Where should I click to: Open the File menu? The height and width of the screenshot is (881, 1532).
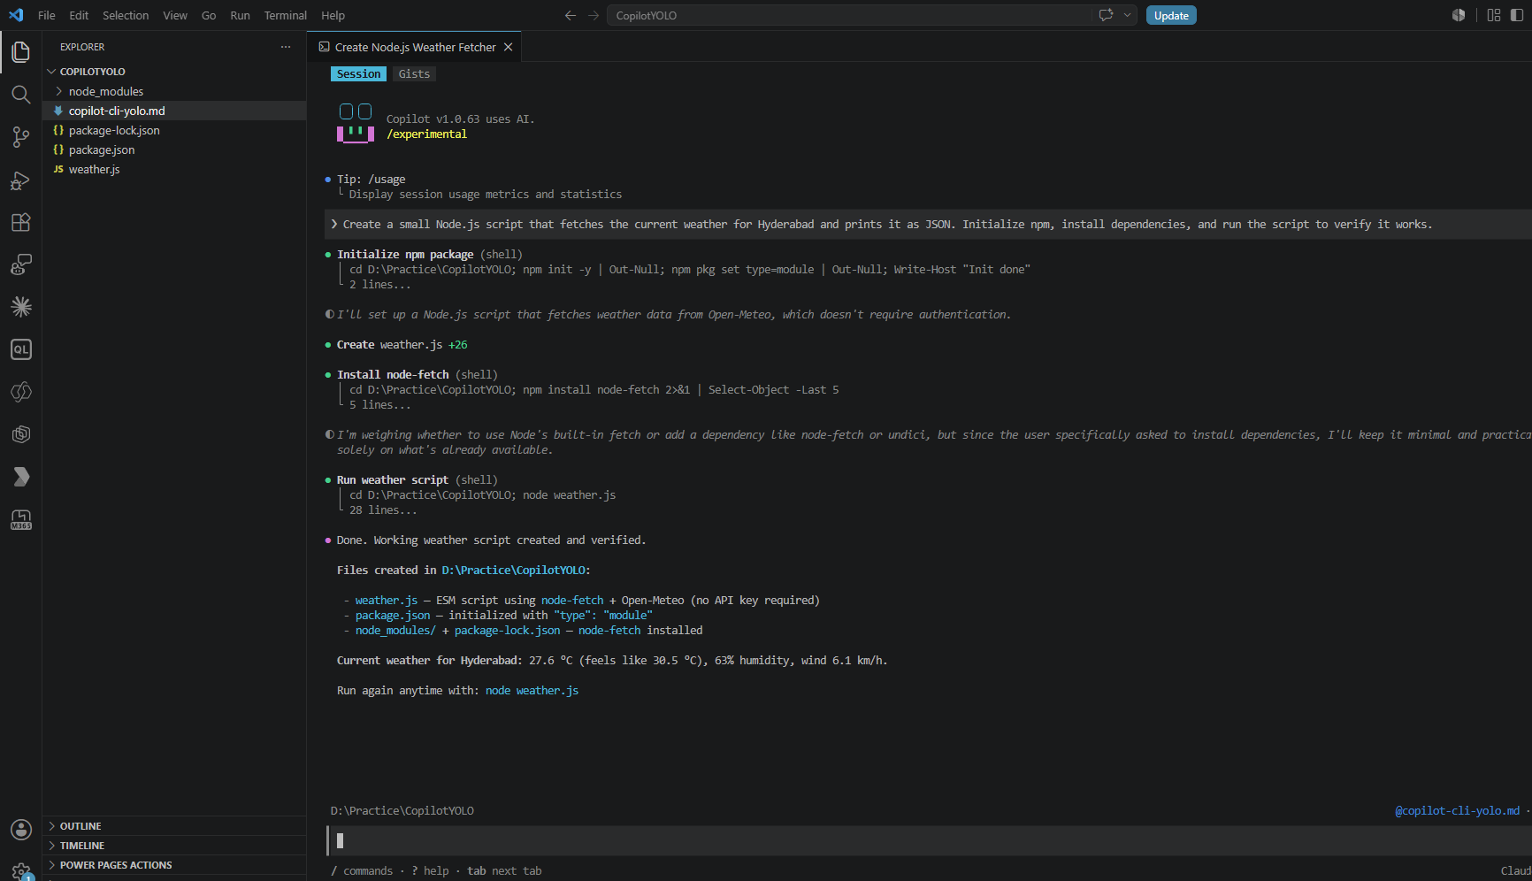pos(47,15)
